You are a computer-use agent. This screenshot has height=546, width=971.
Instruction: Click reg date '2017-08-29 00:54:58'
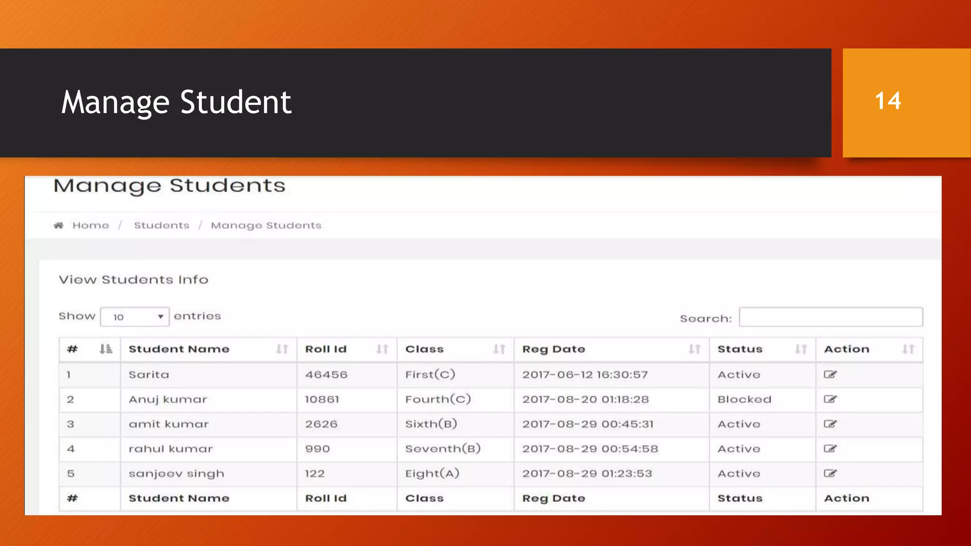590,448
